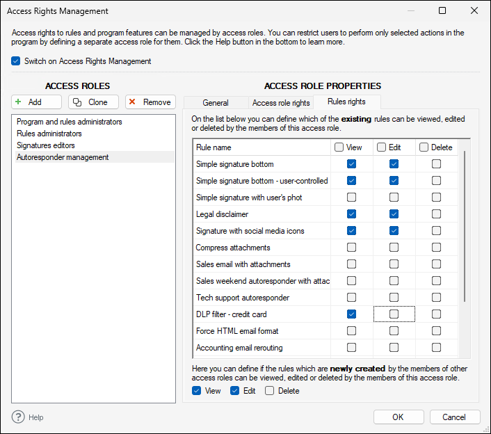Open the Access role rights tab
Screen dimensions: 491x434
[281, 103]
